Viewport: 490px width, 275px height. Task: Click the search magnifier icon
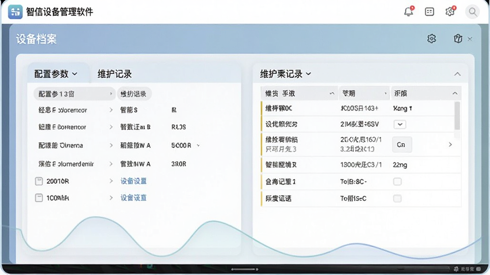472,12
